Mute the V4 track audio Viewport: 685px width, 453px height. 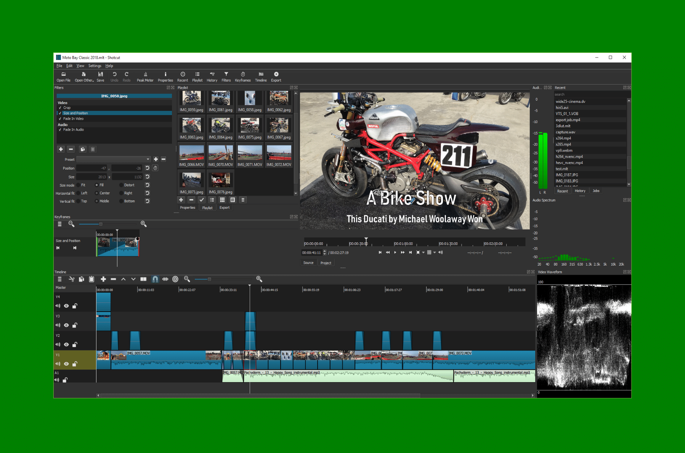coord(58,306)
